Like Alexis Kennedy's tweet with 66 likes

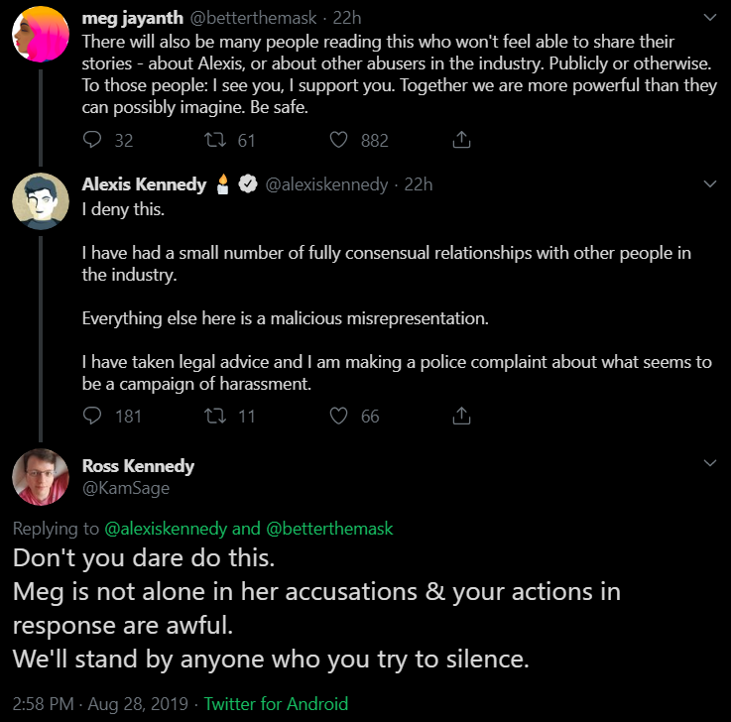pyautogui.click(x=339, y=416)
